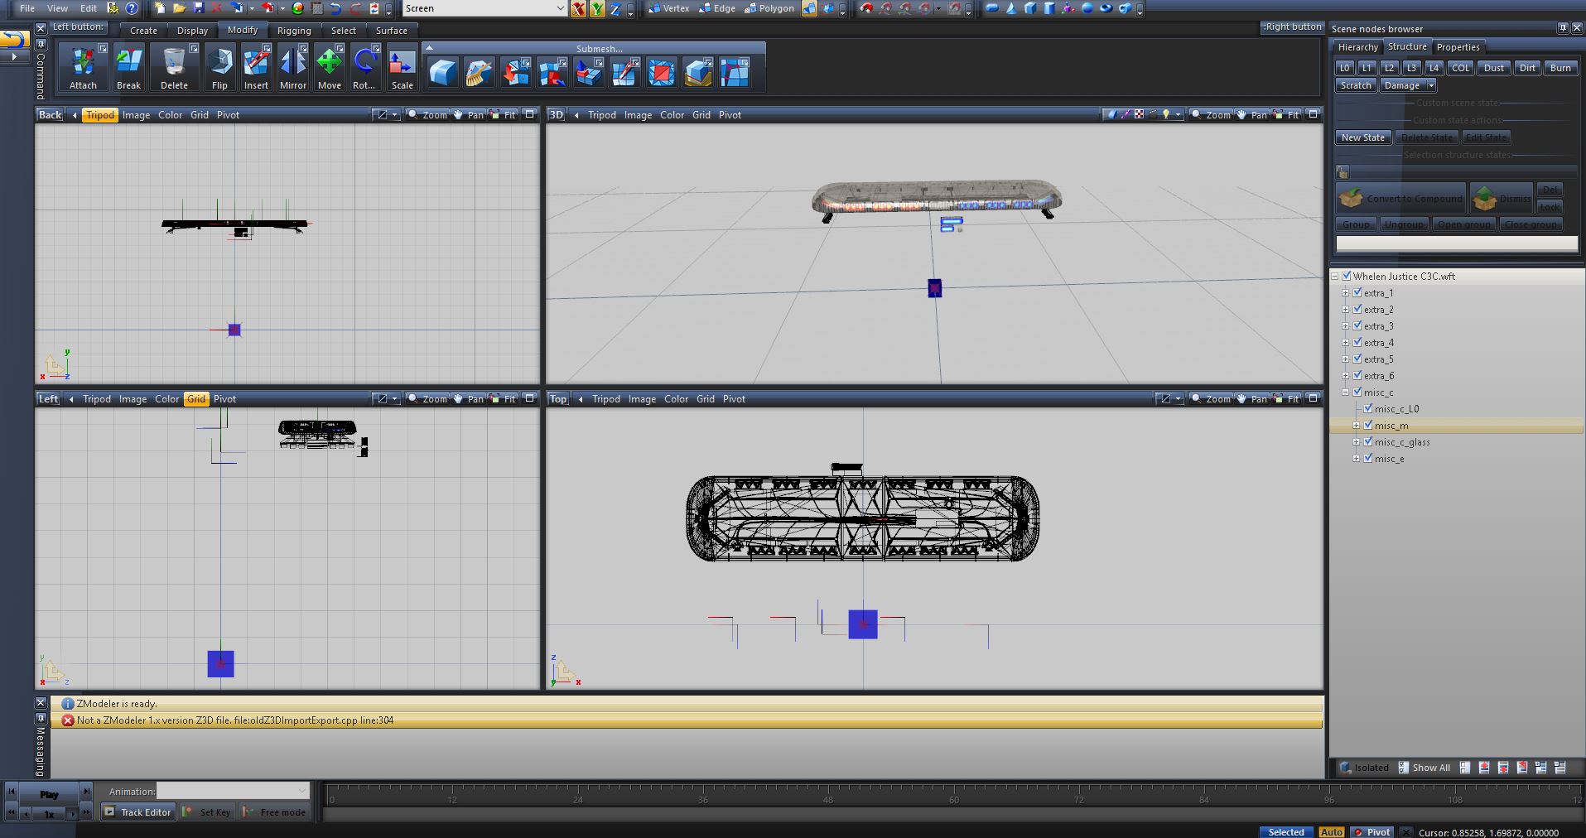Viewport: 1586px width, 838px height.
Task: Collapse the misc_c tree node
Action: tap(1346, 392)
